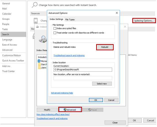Open the Trust Center category
Screen dimensions: 157x127
[13, 71]
